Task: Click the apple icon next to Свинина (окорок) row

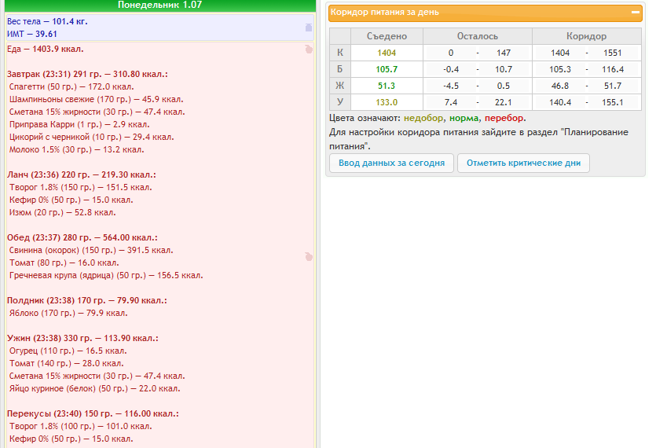Action: pyautogui.click(x=309, y=257)
